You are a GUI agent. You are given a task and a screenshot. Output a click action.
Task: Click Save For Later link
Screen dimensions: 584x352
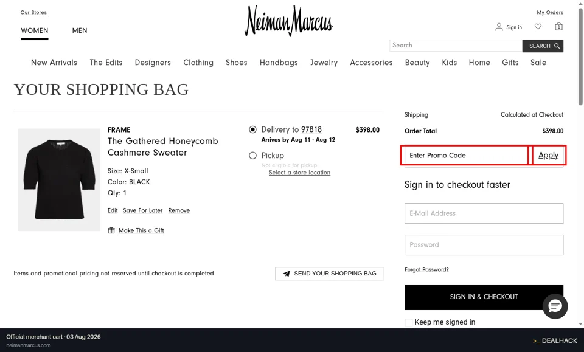point(142,210)
